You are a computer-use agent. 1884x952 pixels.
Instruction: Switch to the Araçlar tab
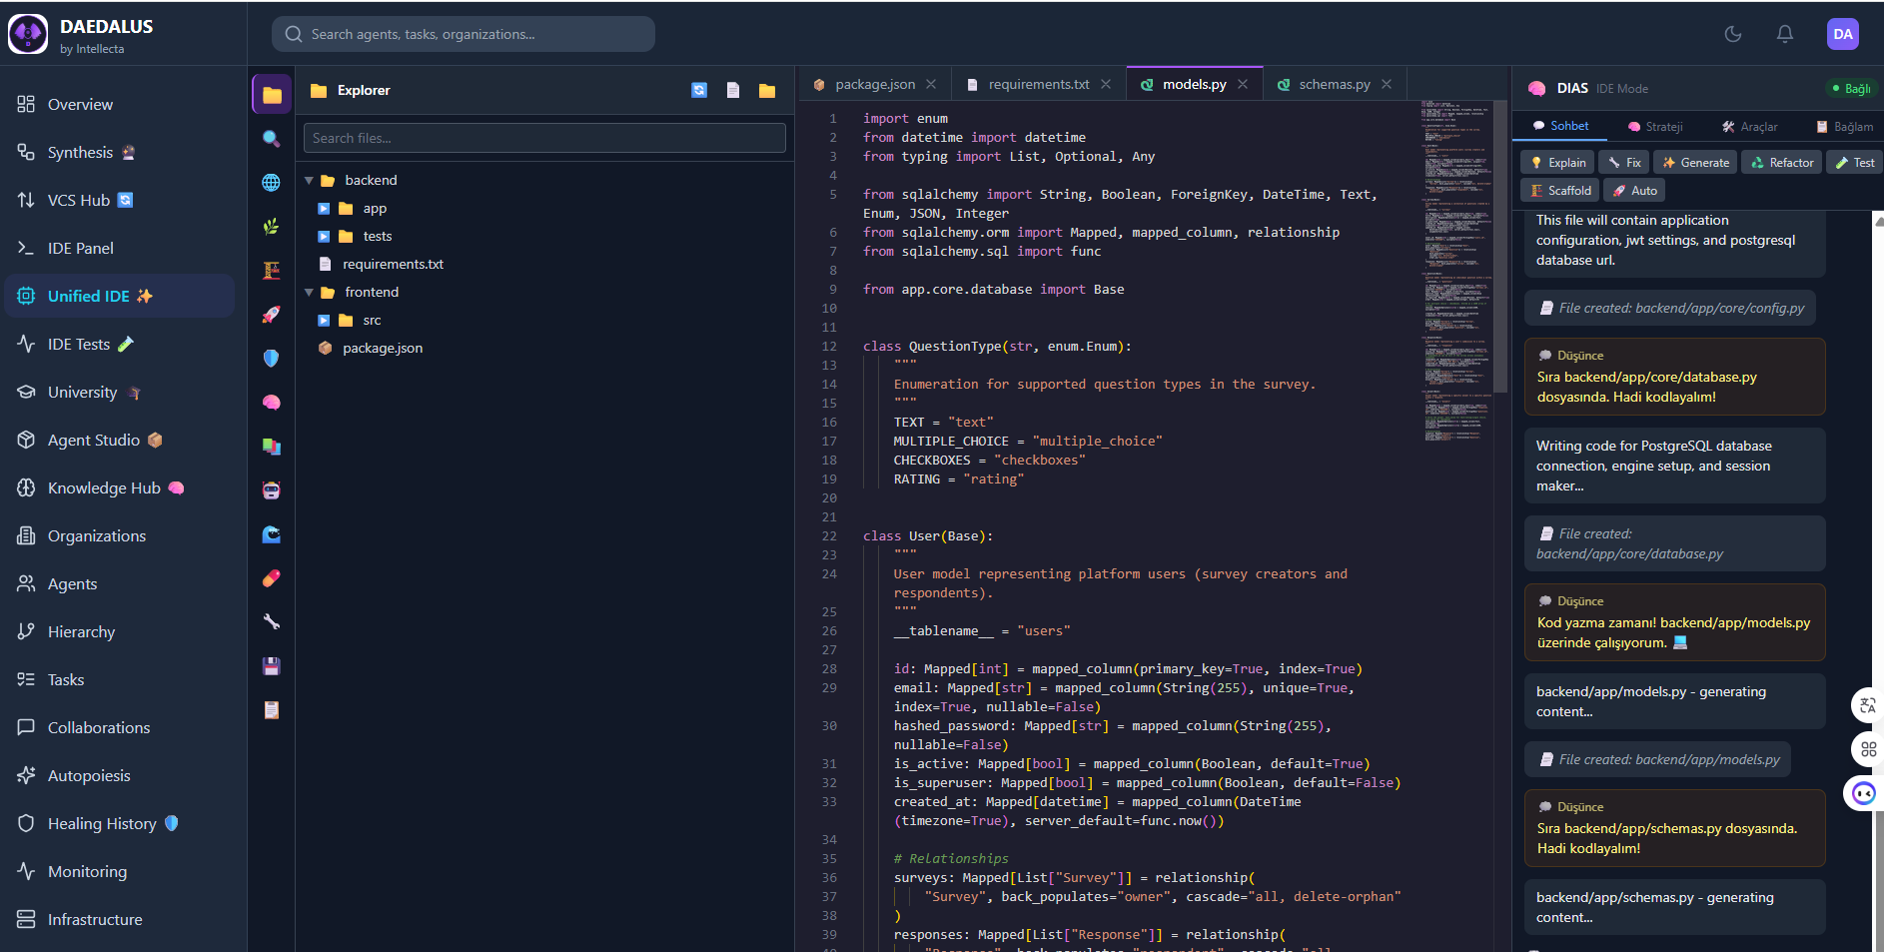pyautogui.click(x=1749, y=127)
